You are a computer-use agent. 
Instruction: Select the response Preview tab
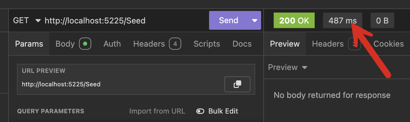point(285,44)
